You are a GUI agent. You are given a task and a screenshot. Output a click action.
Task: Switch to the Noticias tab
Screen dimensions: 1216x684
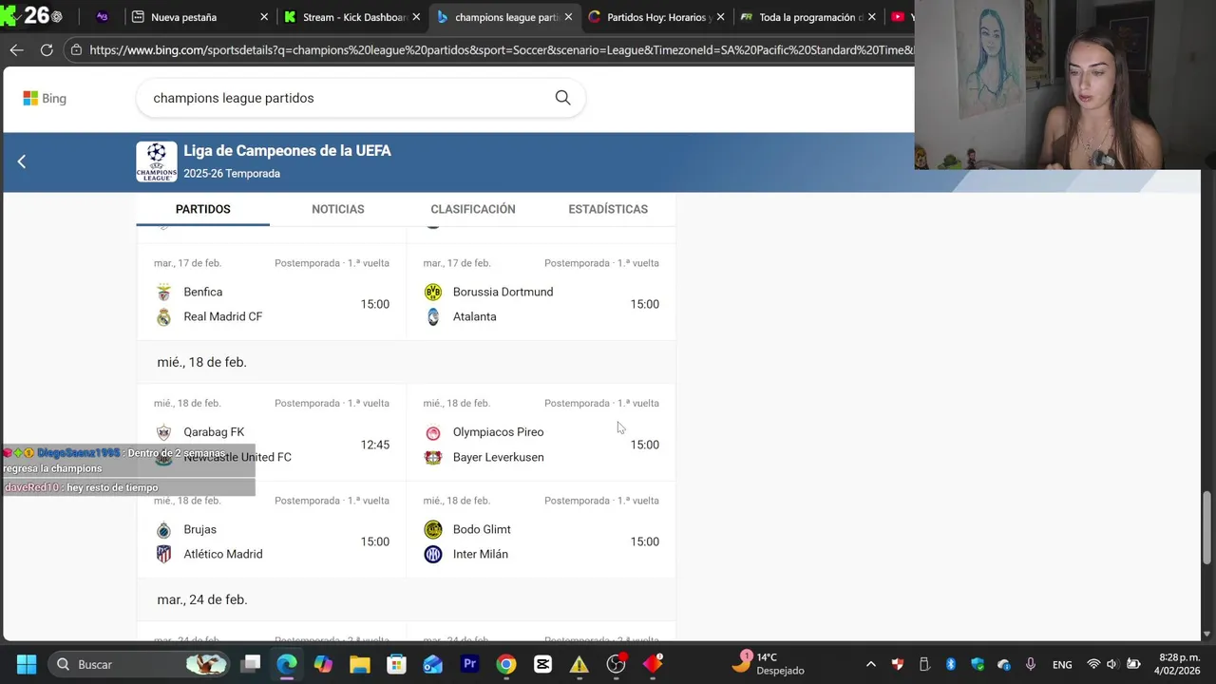[338, 209]
